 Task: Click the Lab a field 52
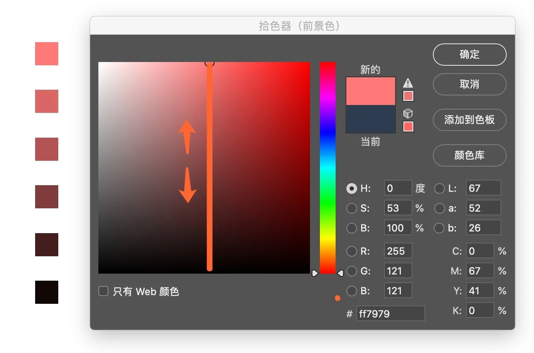click(x=483, y=208)
